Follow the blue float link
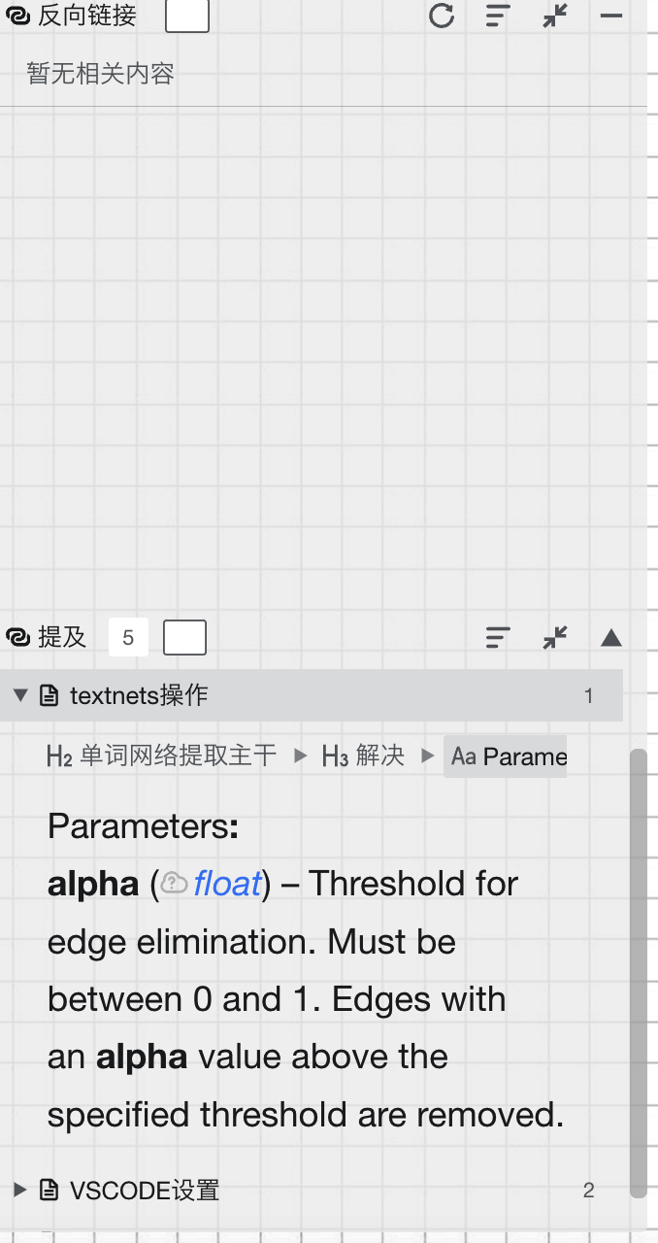The width and height of the screenshot is (658, 1243). click(x=227, y=884)
